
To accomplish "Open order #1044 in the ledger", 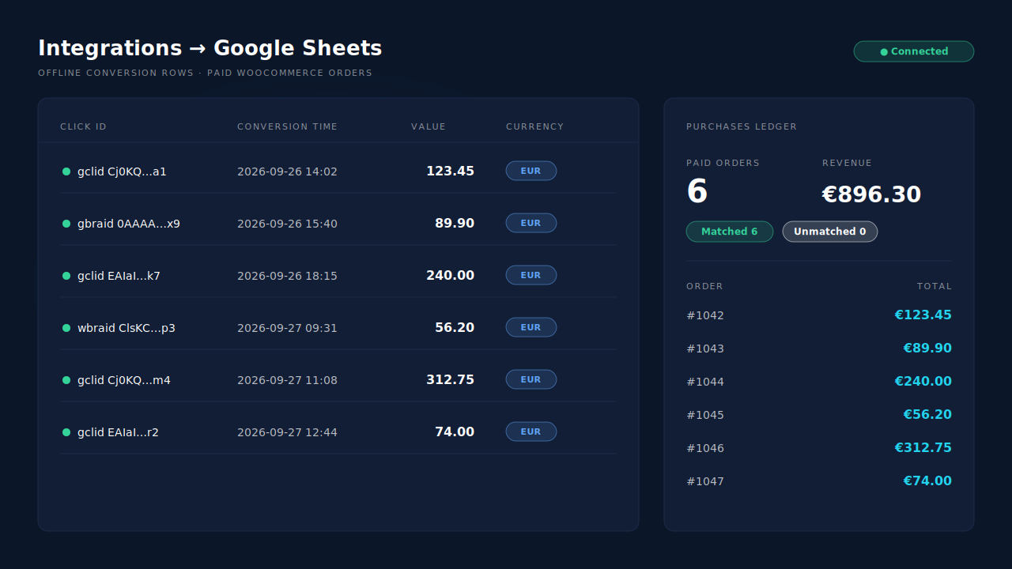I will point(705,382).
